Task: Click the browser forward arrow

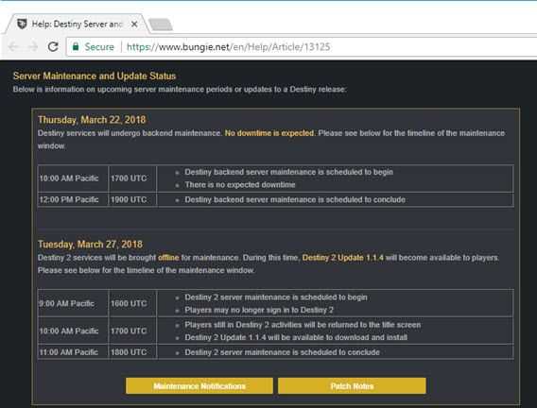Action: tap(33, 46)
